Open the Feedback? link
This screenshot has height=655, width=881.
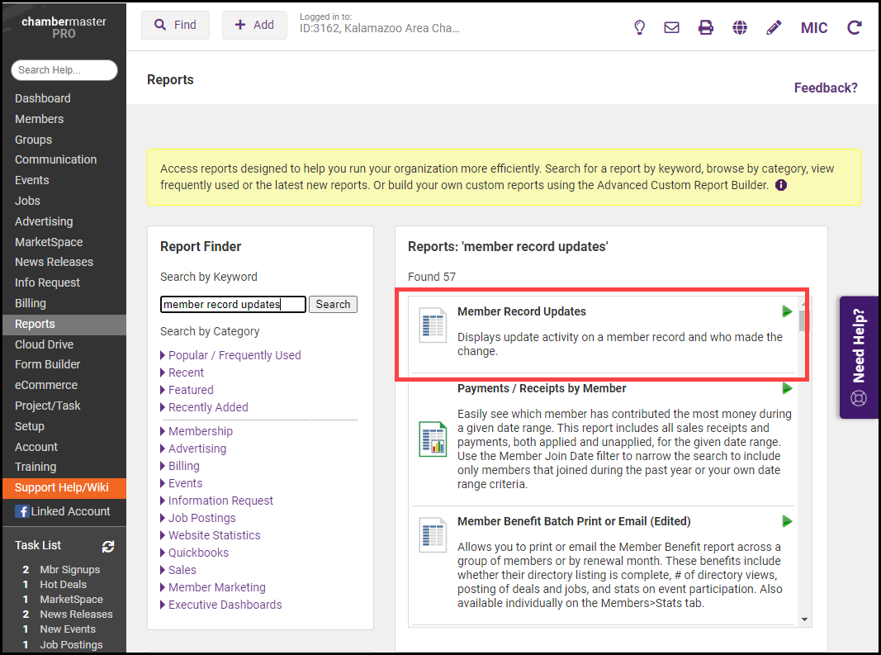point(826,88)
